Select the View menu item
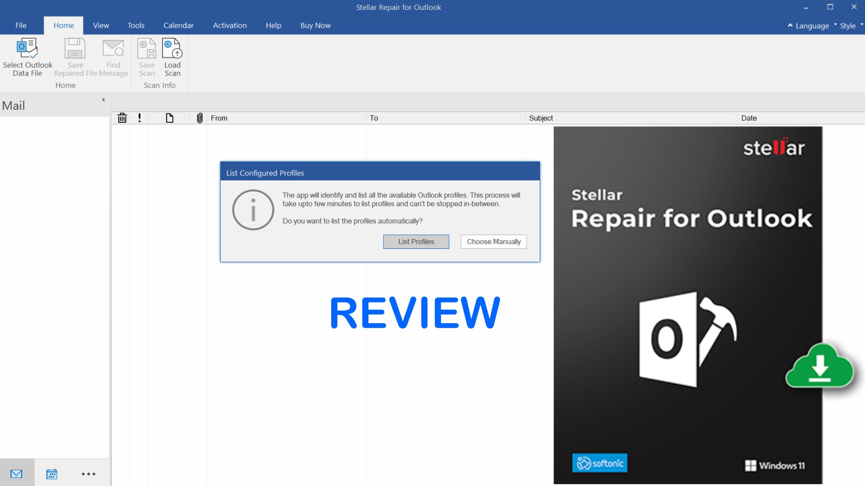 tap(100, 25)
